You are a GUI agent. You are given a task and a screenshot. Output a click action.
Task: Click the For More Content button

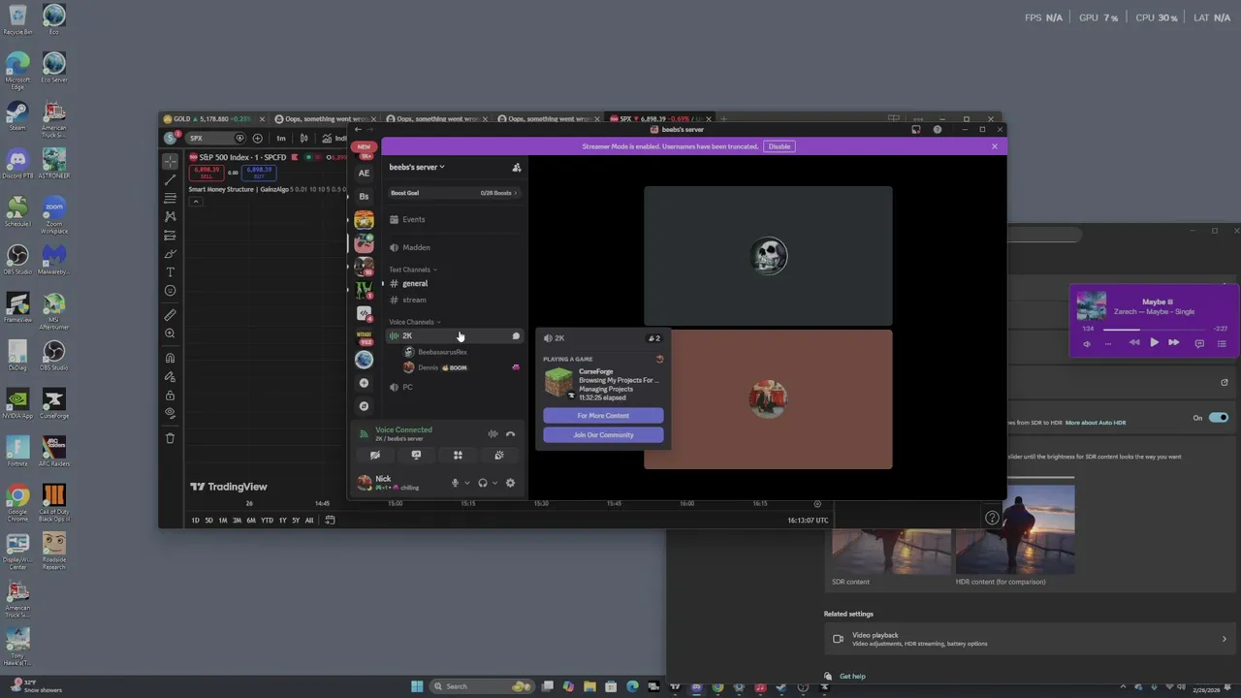point(603,416)
